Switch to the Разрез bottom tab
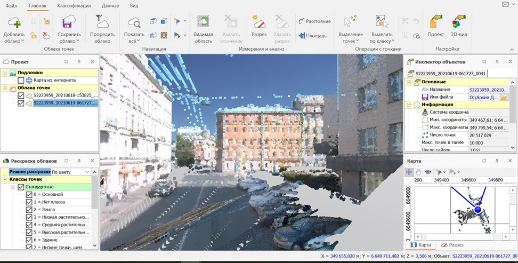 coord(452,245)
